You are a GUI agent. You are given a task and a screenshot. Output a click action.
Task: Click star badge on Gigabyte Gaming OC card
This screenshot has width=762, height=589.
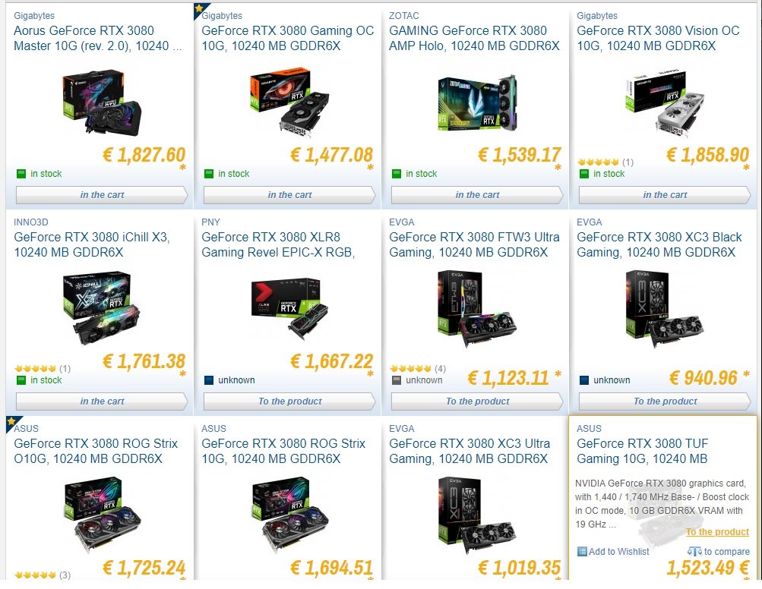coord(199,9)
